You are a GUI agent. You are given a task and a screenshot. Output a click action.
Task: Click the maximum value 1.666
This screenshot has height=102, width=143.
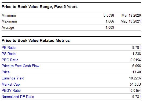click(x=110, y=21)
